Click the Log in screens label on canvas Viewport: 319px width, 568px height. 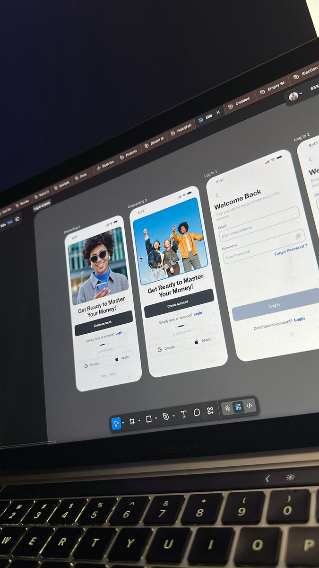pyautogui.click(x=42, y=204)
